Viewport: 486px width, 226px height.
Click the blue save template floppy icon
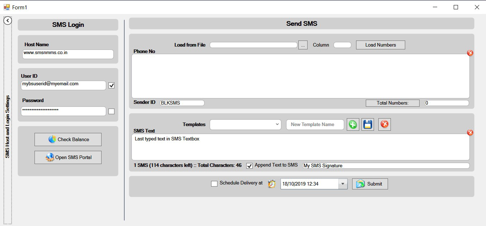[x=368, y=125]
